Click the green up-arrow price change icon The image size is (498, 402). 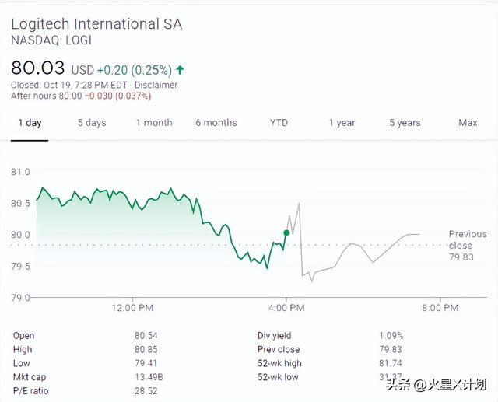181,69
